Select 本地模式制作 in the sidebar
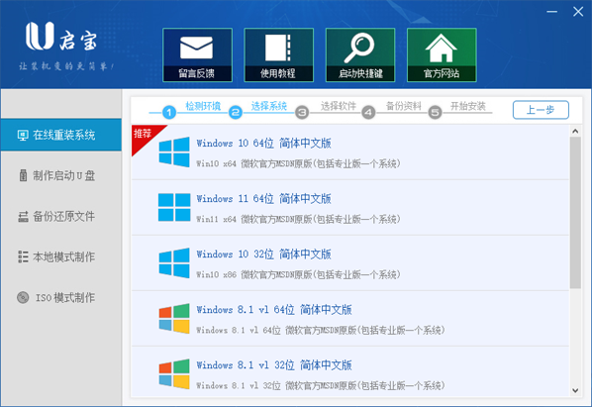Screen dimensions: 592x407 (x=60, y=257)
